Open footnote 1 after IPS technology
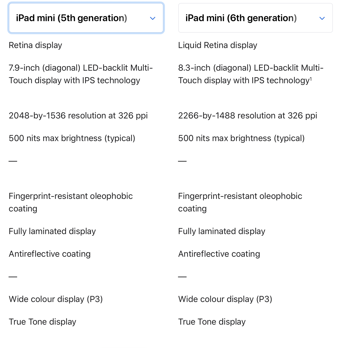 tap(311, 79)
